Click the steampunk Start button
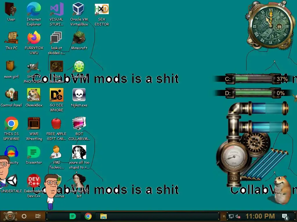The height and width of the screenshot is (222, 297). [10, 216]
